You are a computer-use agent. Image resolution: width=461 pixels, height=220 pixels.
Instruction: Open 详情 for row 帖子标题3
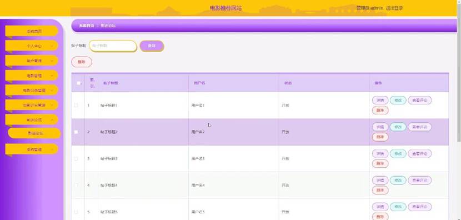[380, 153]
